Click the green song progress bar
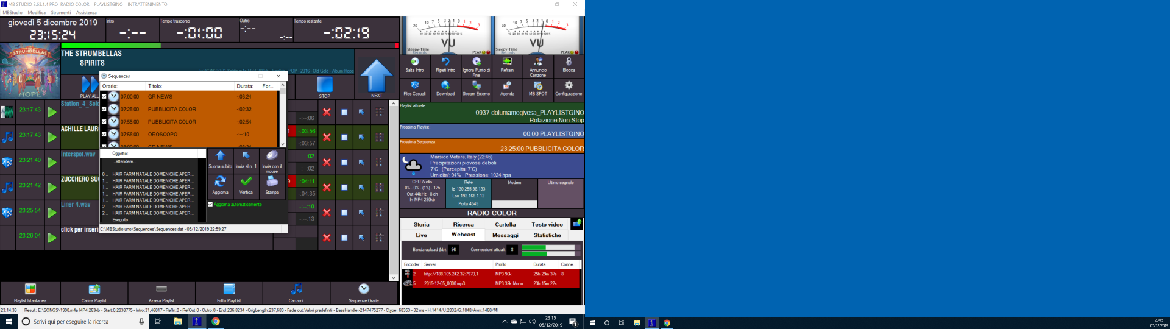The height and width of the screenshot is (329, 1170). [x=111, y=46]
